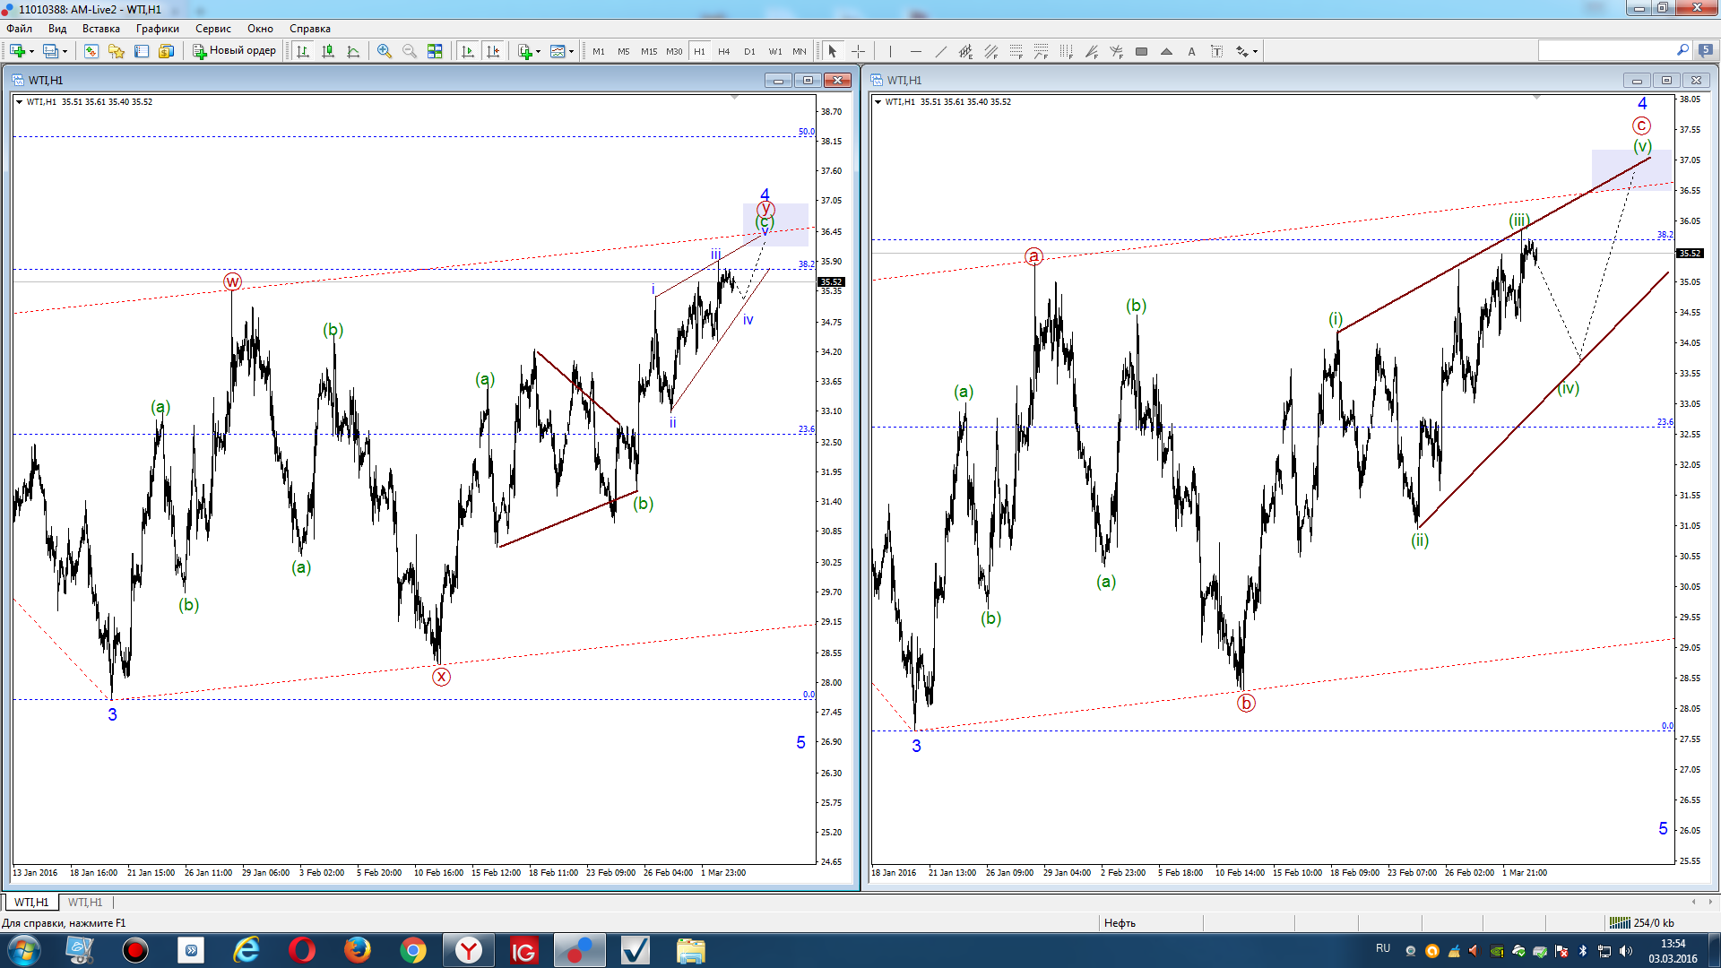Viewport: 1721px width, 968px height.
Task: Tile chart windows icon
Action: [x=435, y=51]
